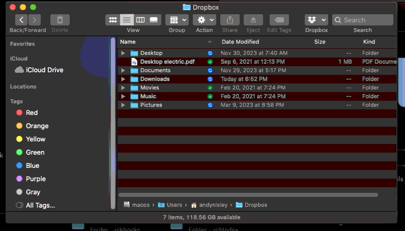Click the sync status badge on Pictures row
Viewport: 405px width, 231px height.
[210, 105]
